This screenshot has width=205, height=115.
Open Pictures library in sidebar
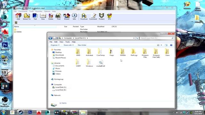57,71
